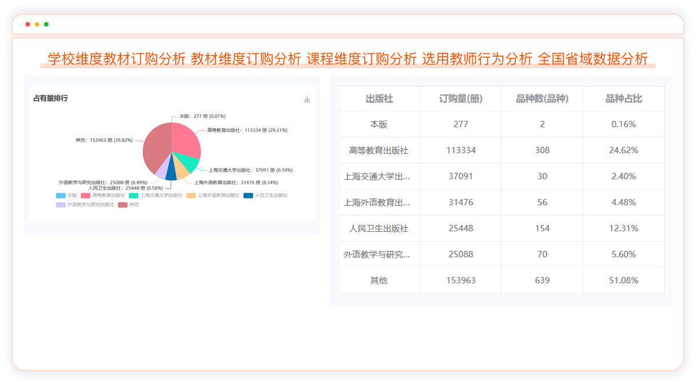The height and width of the screenshot is (385, 696).
Task: Toggle 上海外语教育出版社 legend swatch
Action: [191, 195]
